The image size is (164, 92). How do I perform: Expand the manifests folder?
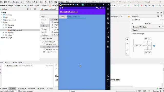pyautogui.click(x=1, y=15)
